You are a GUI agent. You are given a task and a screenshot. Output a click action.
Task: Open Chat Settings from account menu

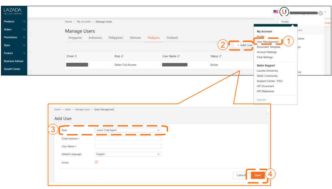tap(265, 57)
